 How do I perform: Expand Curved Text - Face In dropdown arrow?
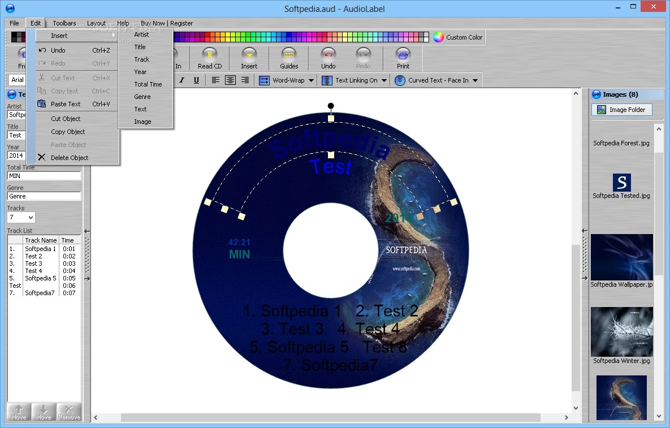pyautogui.click(x=475, y=80)
